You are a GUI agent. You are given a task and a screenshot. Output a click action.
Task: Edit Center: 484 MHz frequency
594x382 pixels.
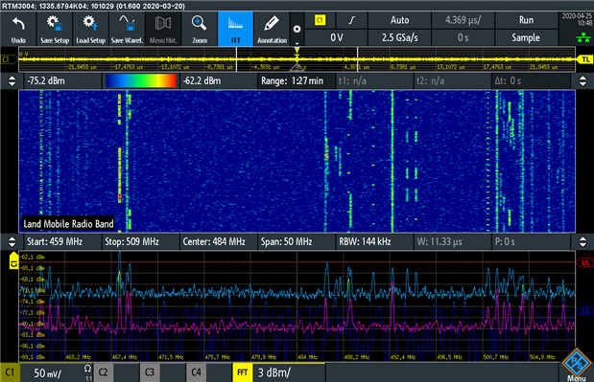tap(218, 242)
